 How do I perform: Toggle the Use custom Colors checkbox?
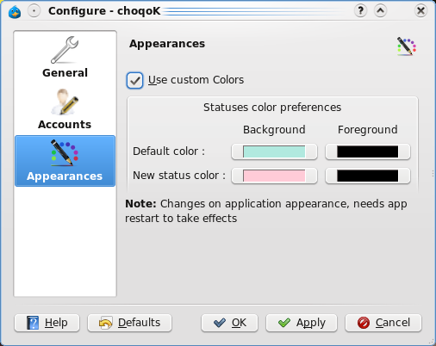point(134,80)
